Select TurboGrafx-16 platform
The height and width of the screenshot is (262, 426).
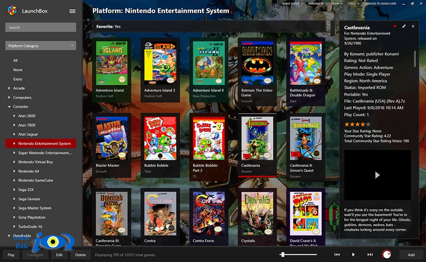click(x=30, y=226)
